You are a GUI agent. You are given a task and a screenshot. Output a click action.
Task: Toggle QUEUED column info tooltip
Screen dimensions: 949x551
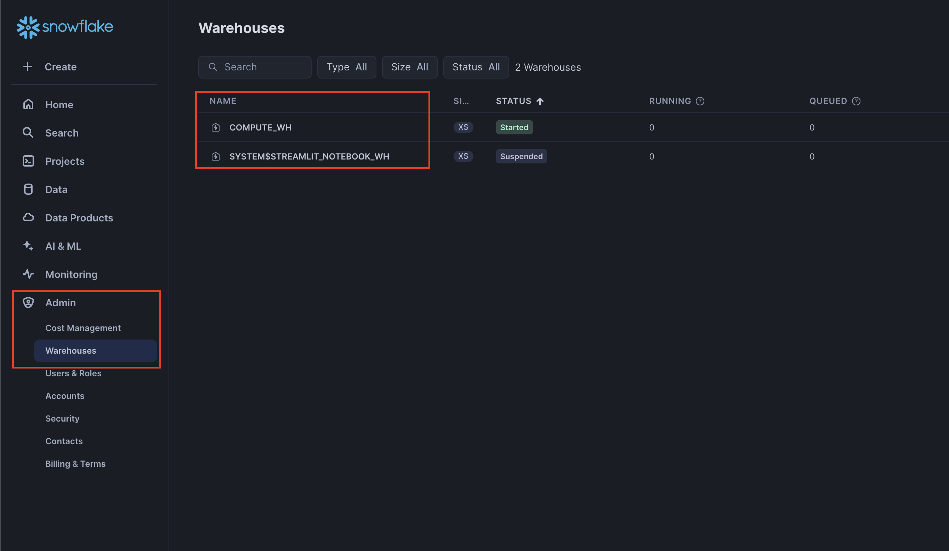tap(855, 101)
